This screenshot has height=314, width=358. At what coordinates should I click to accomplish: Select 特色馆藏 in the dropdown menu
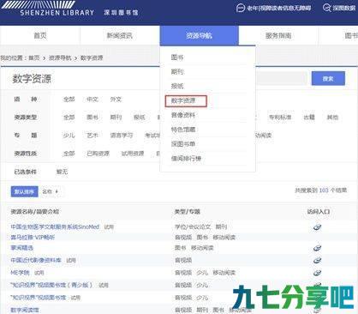(x=183, y=130)
